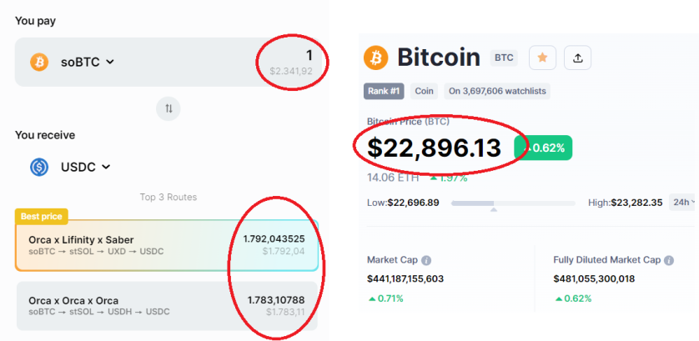The height and width of the screenshot is (341, 699).
Task: Click the blue USDC coin icon
Action: [x=39, y=167]
